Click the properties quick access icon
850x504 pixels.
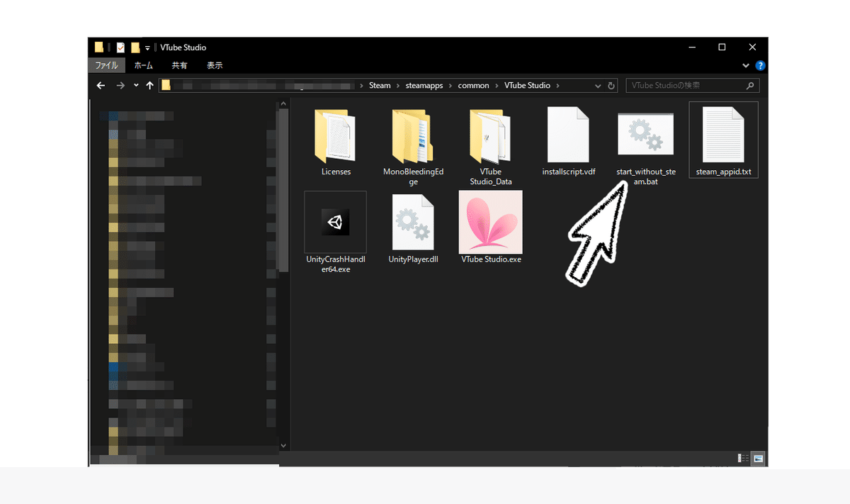[120, 47]
